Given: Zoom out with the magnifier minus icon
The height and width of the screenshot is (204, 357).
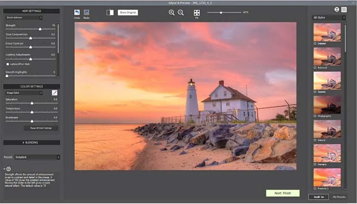Looking at the screenshot, I should coord(180,12).
